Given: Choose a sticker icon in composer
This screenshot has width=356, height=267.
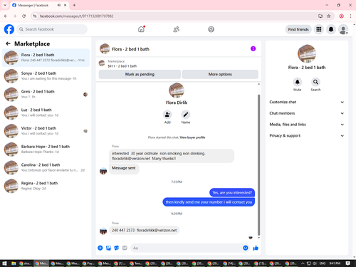Looking at the screenshot, I should 117,248.
